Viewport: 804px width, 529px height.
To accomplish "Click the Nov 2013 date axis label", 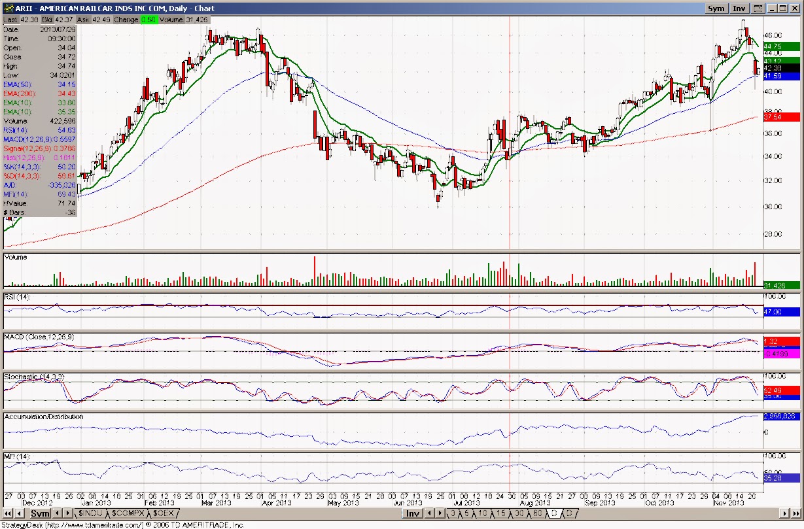I will tap(730, 503).
